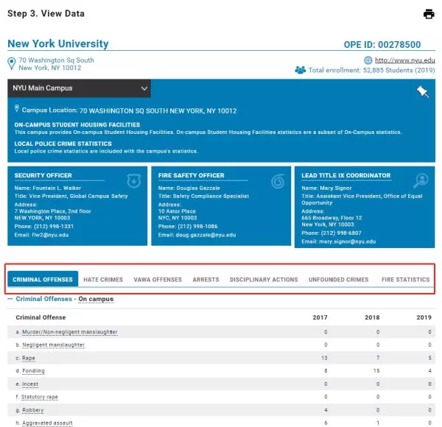Open the NYU Main Campus dropdown
Image resolution: width=442 pixels, height=427 pixels.
point(80,88)
